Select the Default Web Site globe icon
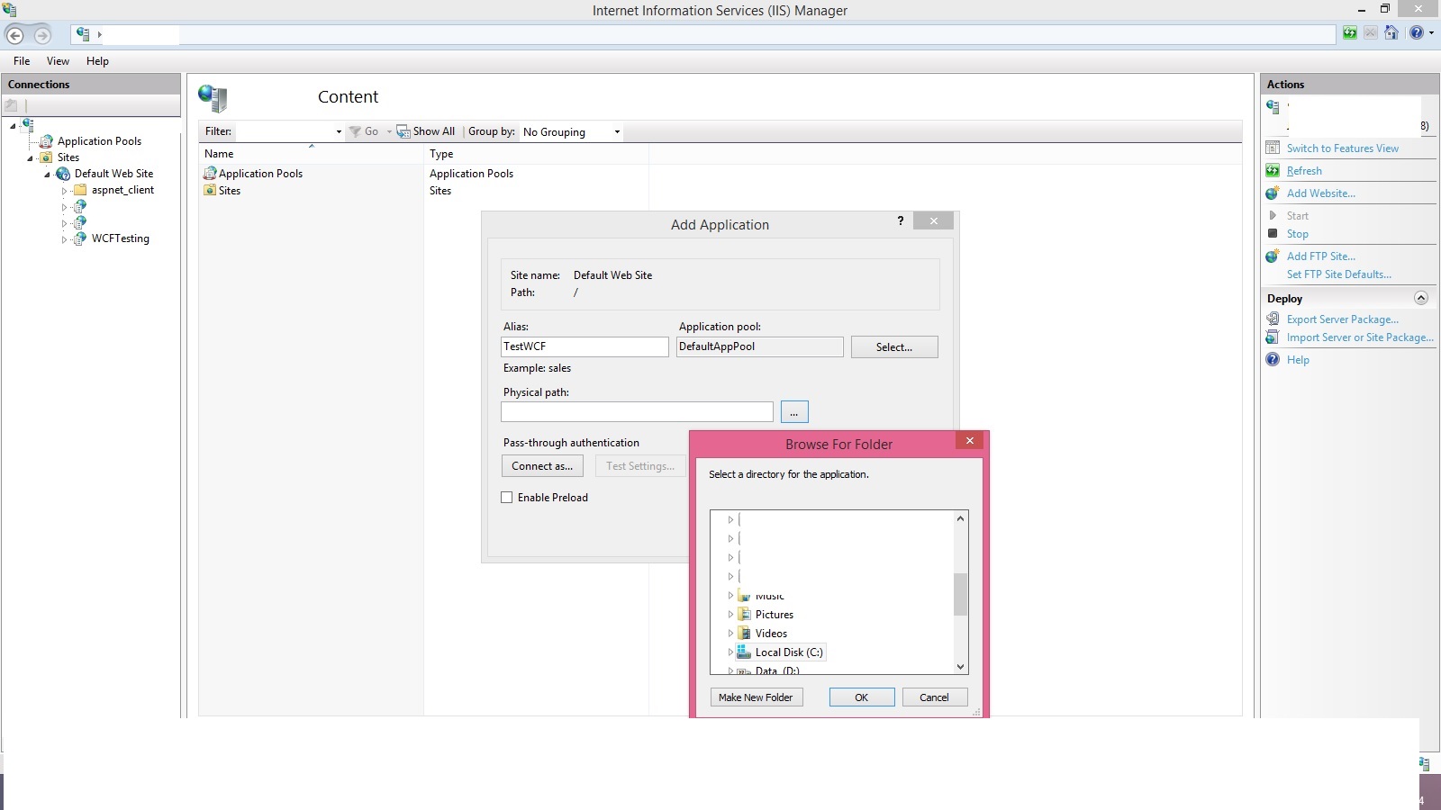The image size is (1441, 810). [x=63, y=174]
